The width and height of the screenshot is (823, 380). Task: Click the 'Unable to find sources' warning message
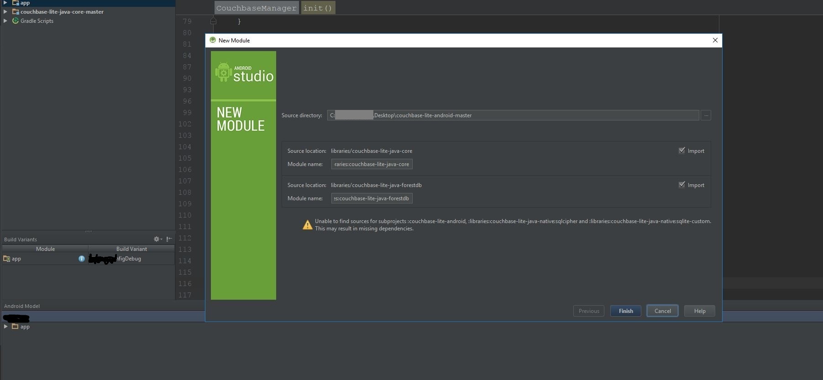pyautogui.click(x=513, y=225)
